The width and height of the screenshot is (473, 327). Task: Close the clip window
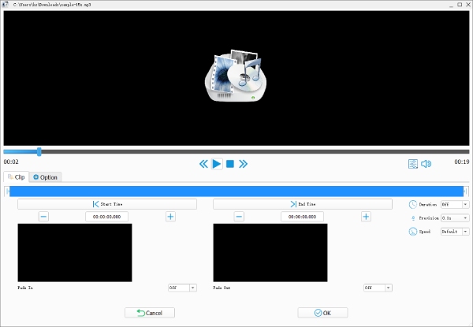[468, 5]
